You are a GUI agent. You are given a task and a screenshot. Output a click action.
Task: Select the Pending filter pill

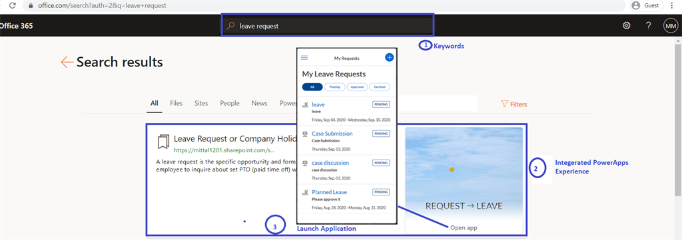tap(335, 87)
